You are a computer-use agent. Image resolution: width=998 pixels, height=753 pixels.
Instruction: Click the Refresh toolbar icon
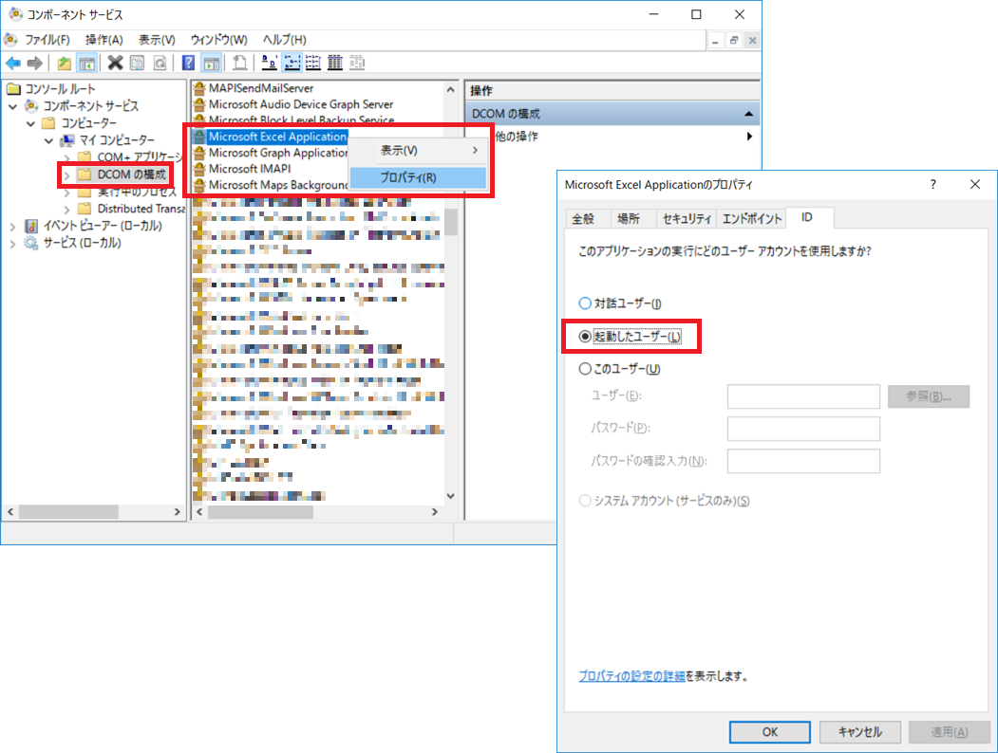click(x=160, y=63)
